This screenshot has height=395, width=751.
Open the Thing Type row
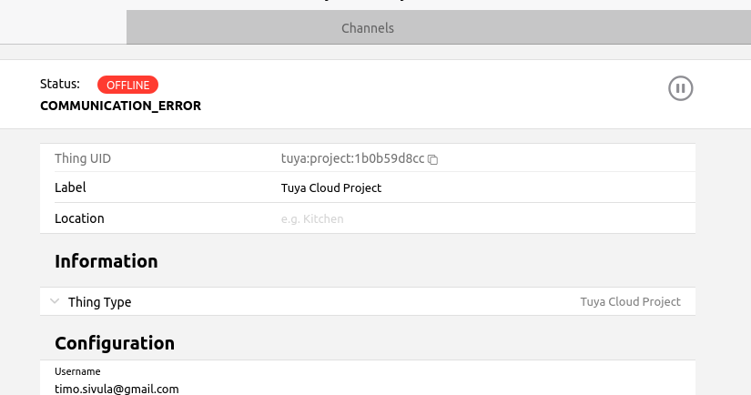click(368, 301)
